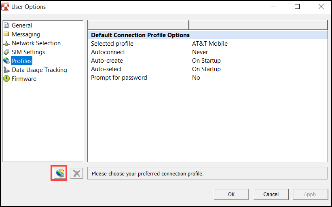Image resolution: width=332 pixels, height=207 pixels.
Task: Click the Firmware download icon
Action: pos(6,79)
